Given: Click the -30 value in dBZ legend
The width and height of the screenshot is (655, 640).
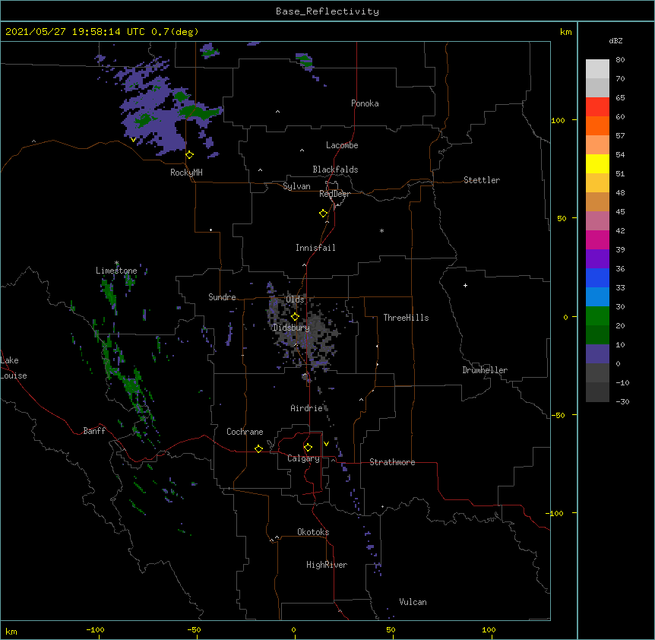Looking at the screenshot, I should pyautogui.click(x=622, y=401).
